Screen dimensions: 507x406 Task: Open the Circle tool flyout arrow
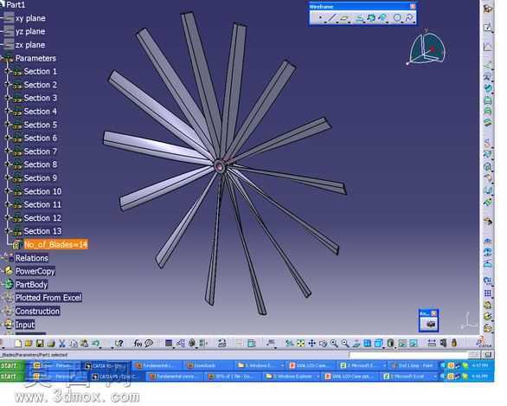tap(402, 23)
